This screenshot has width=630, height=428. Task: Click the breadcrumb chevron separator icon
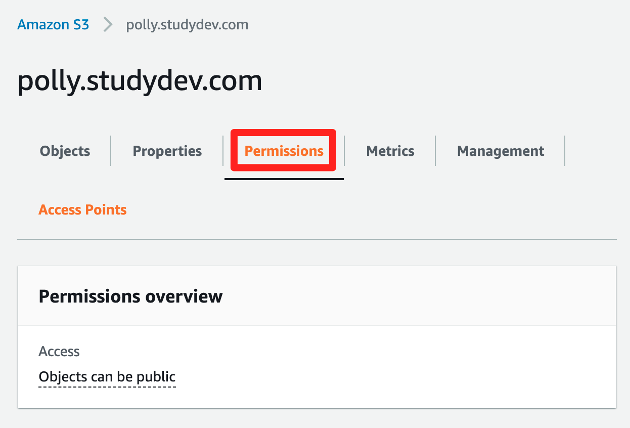click(108, 24)
